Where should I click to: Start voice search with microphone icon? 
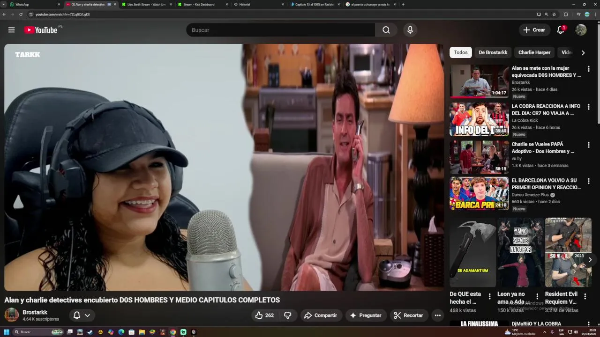point(410,30)
